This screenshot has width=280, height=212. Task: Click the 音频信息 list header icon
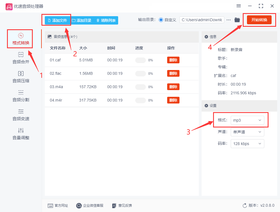[x=50, y=37]
